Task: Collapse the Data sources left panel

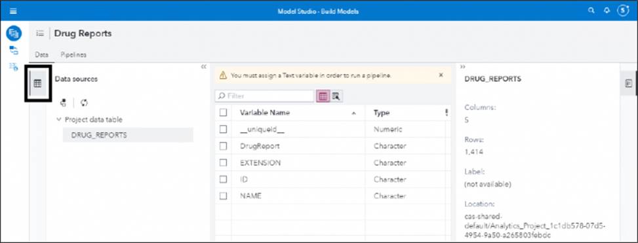Action: [x=204, y=67]
